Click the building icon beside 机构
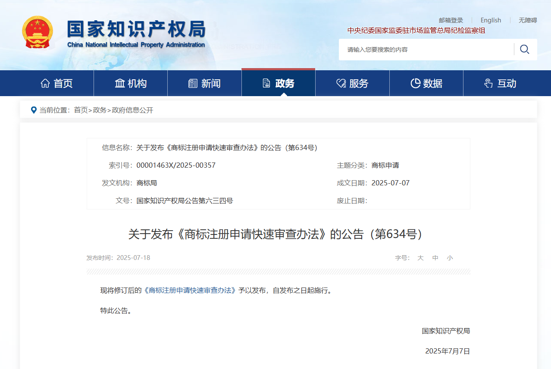 click(x=119, y=83)
